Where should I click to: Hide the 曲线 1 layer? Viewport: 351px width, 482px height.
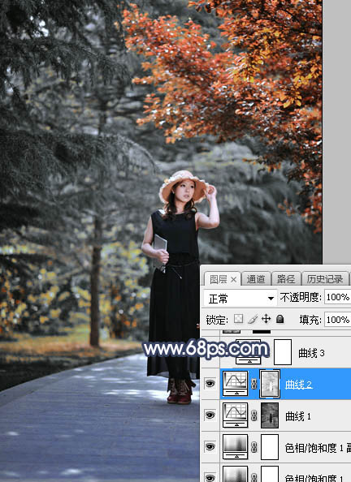(210, 415)
